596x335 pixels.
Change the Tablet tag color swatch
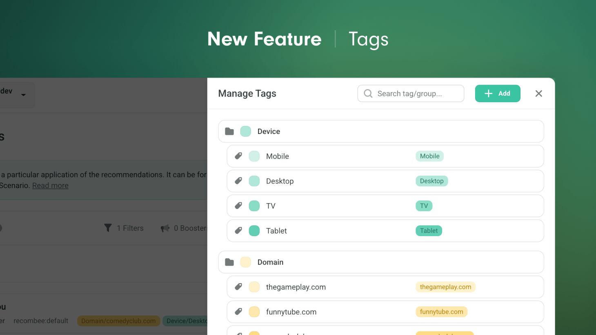254,231
